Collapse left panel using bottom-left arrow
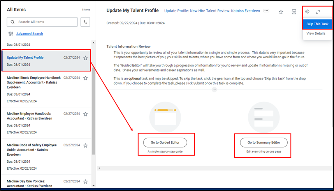334x191 pixels. (99, 168)
